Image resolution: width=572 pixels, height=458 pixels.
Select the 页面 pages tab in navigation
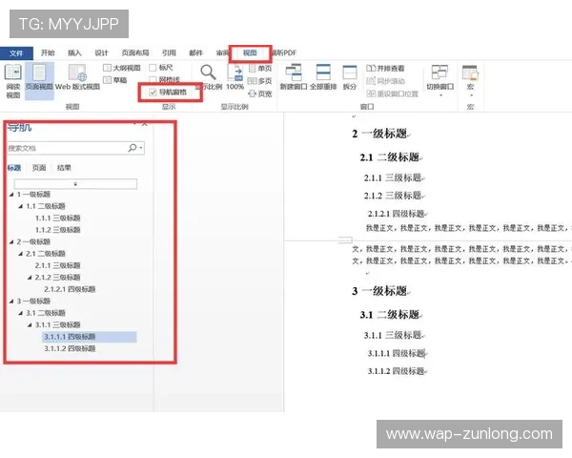(39, 168)
